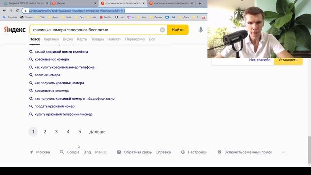
Task: Go to results page 3
Action: tap(56, 132)
